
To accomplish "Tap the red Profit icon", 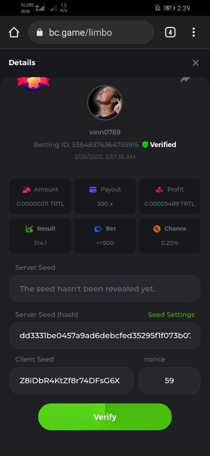I will pos(159,190).
